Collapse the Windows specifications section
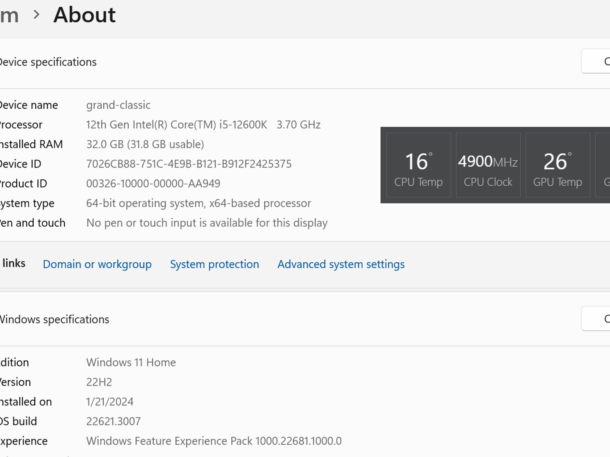Viewport: 610px width, 457px height. coord(305,319)
